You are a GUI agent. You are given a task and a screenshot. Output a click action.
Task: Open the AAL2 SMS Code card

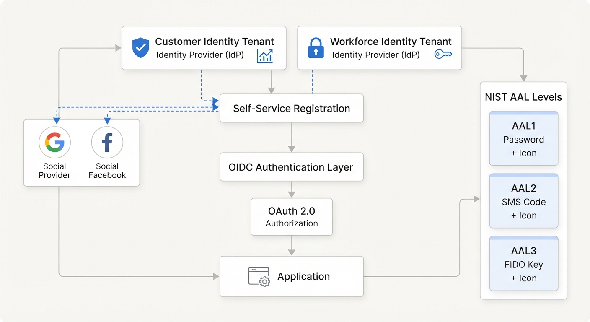click(x=524, y=201)
